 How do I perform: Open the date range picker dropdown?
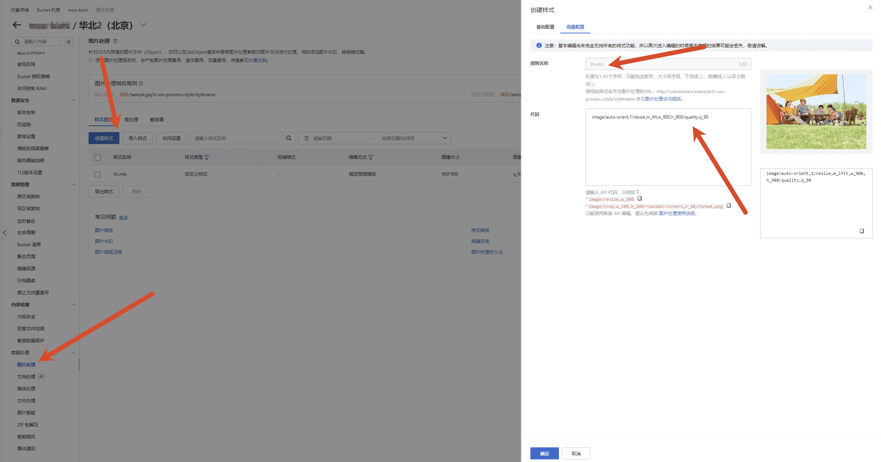[x=444, y=138]
